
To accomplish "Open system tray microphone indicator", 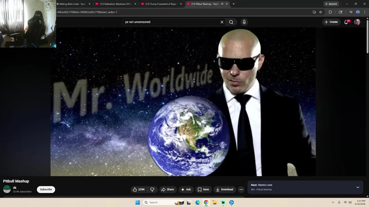I will 339,202.
